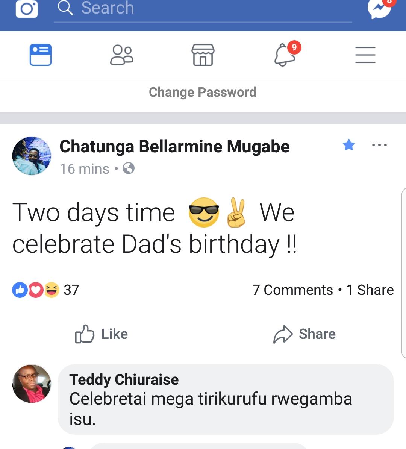Open hamburger menu tab

tap(365, 55)
